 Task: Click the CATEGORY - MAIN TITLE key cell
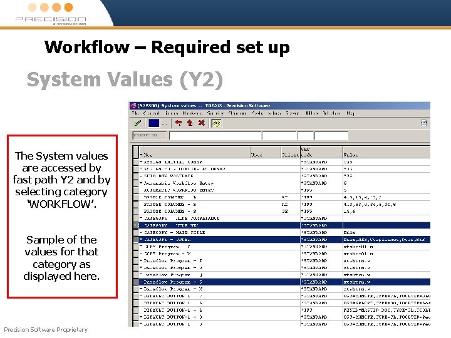pos(174,232)
